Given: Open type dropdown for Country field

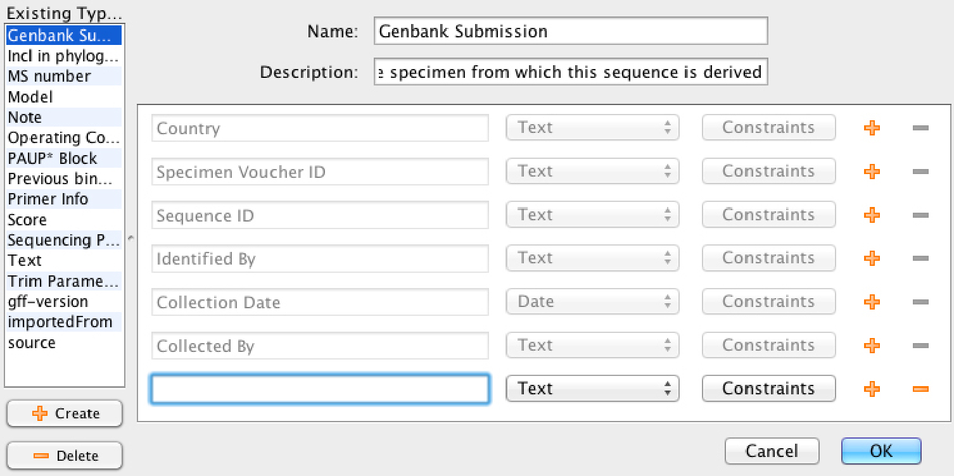Looking at the screenshot, I should click(x=592, y=128).
